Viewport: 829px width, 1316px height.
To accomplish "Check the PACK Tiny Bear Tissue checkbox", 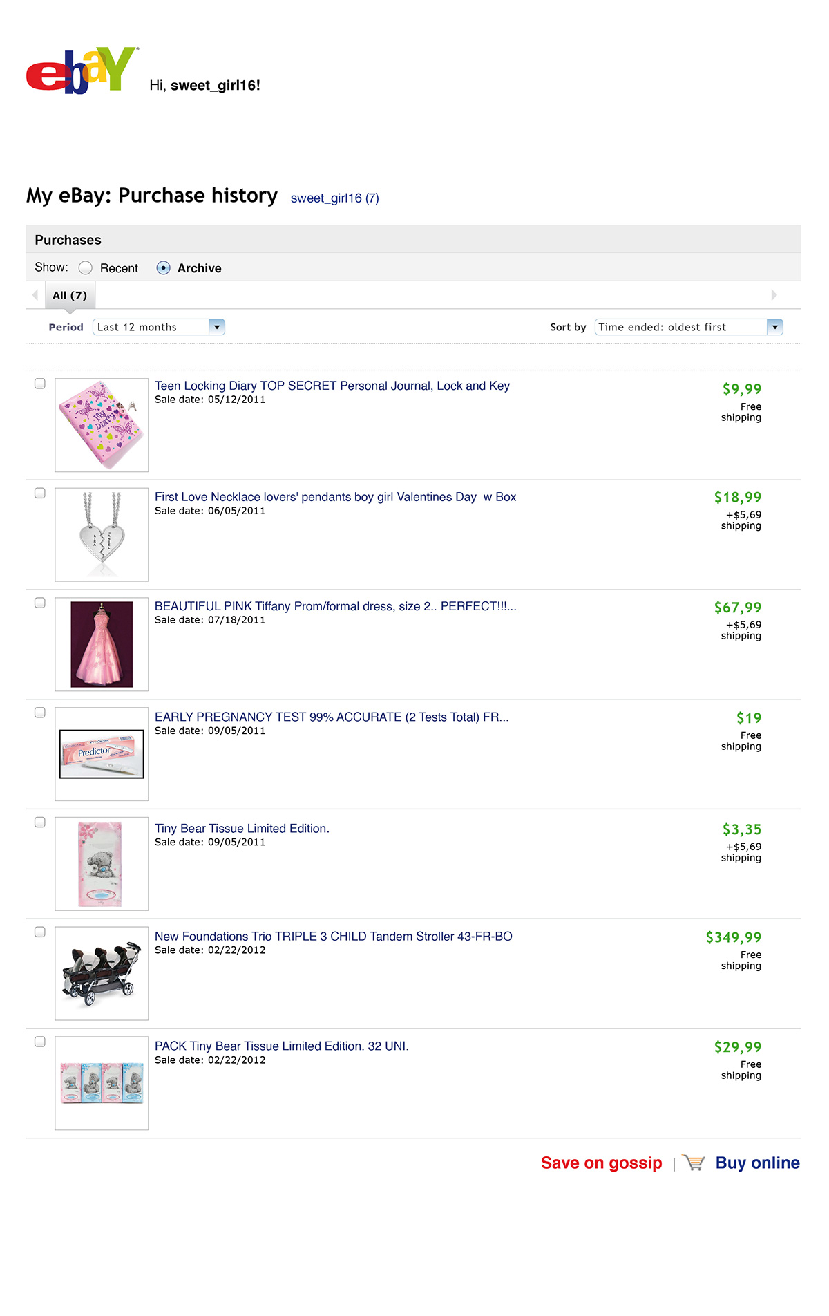I will (x=40, y=1042).
